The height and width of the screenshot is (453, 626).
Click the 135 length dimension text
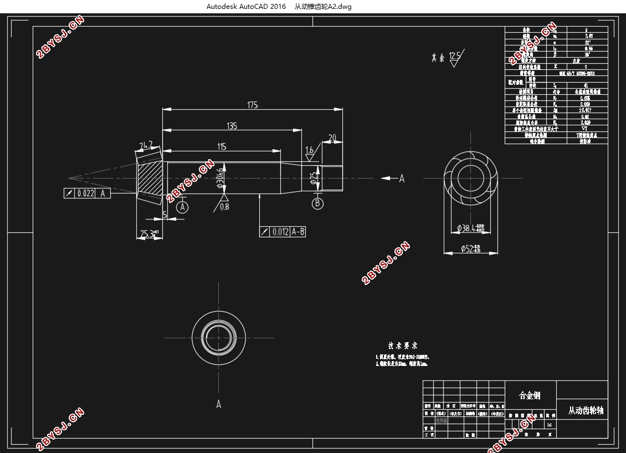(x=232, y=126)
